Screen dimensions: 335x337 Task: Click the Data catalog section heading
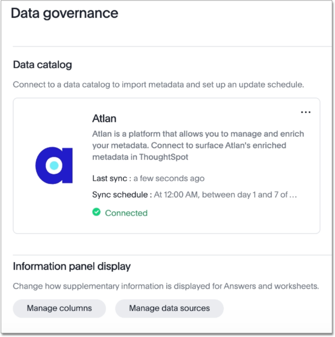pyautogui.click(x=43, y=65)
